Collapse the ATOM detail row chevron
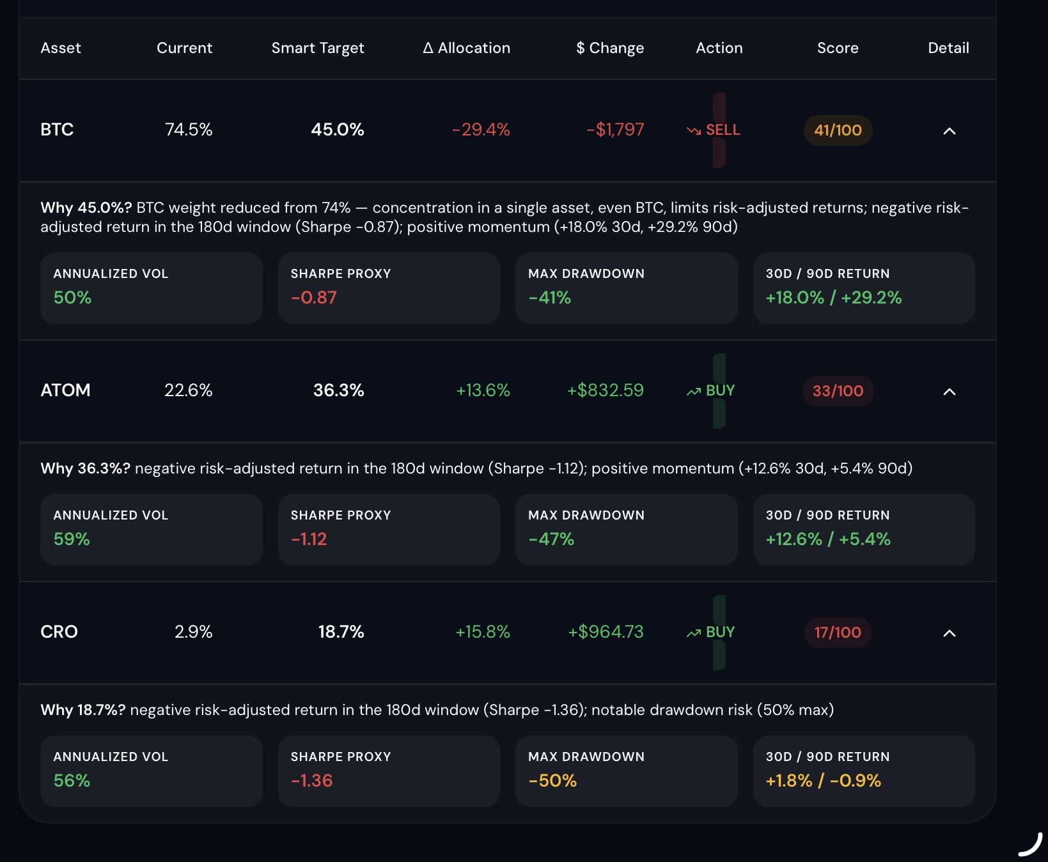 950,392
